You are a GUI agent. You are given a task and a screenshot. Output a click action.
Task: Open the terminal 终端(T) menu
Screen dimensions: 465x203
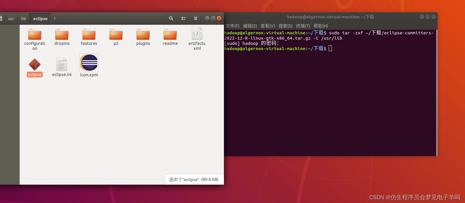click(303, 26)
